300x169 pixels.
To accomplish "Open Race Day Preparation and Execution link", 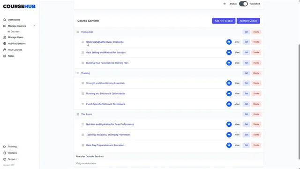I will click(105, 145).
